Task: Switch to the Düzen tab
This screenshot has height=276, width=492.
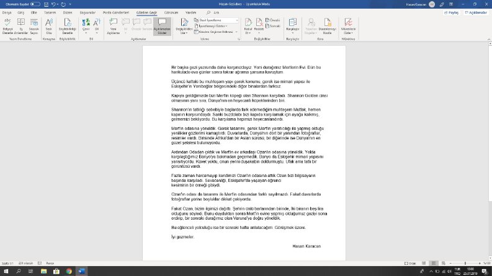Action: click(68, 12)
